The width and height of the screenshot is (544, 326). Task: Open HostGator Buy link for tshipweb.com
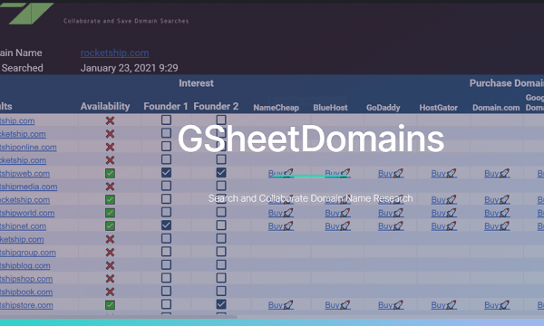[443, 174]
